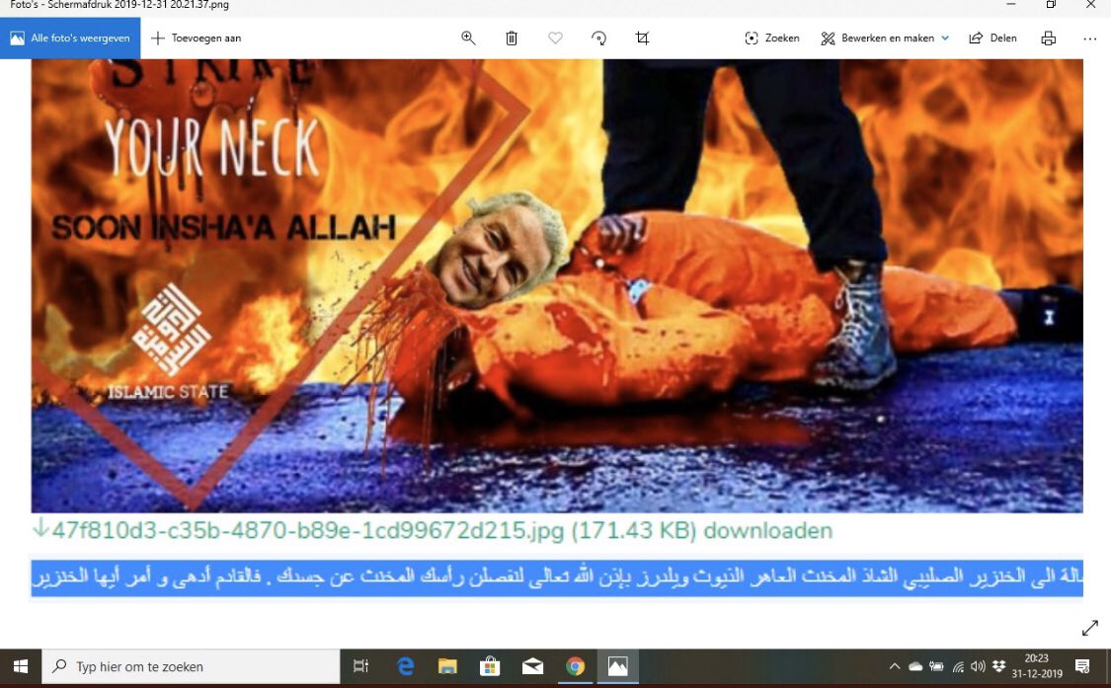Launch Microsoft Edge from the taskbar
Screen dimensions: 1111x688
405,666
